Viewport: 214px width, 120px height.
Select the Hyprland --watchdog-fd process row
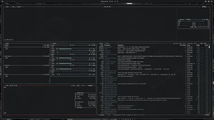click(x=153, y=53)
